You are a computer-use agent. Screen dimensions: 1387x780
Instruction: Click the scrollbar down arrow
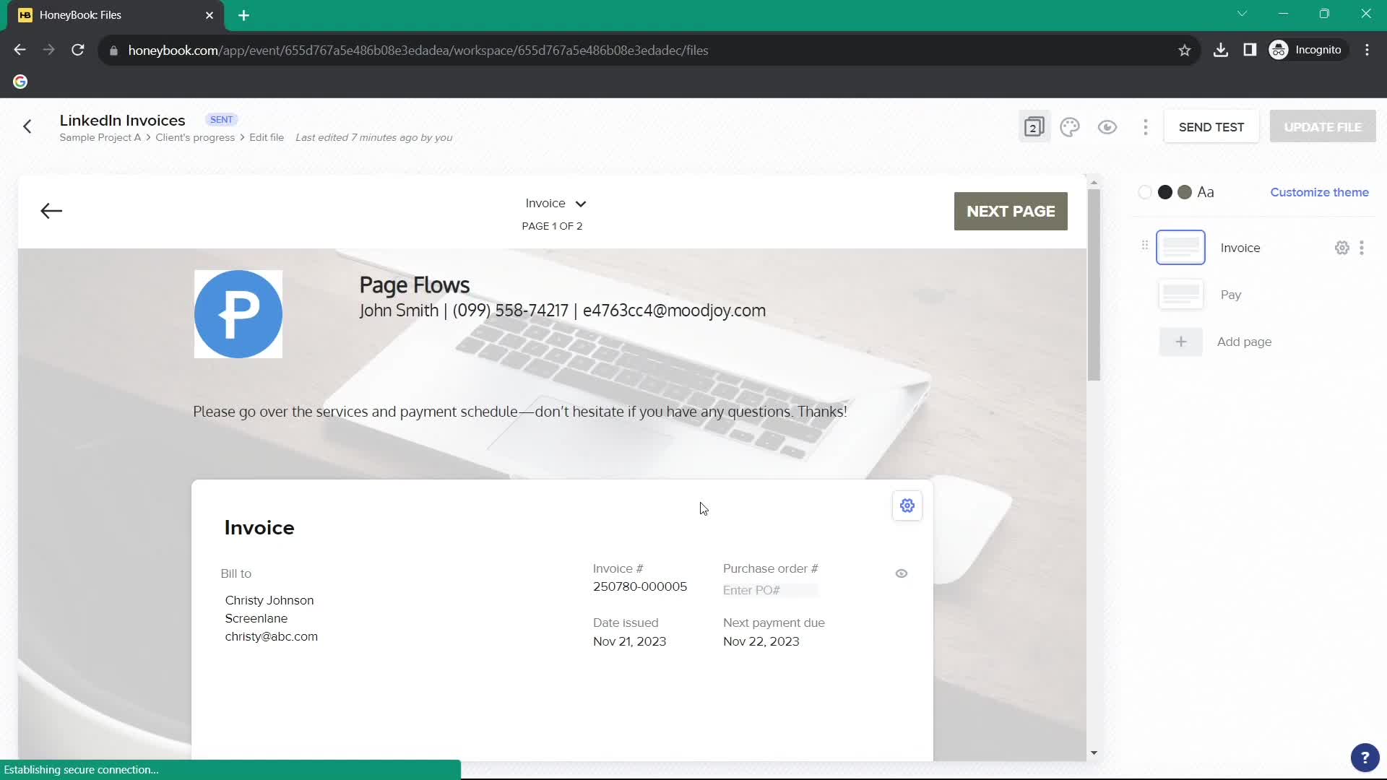coord(1094,753)
